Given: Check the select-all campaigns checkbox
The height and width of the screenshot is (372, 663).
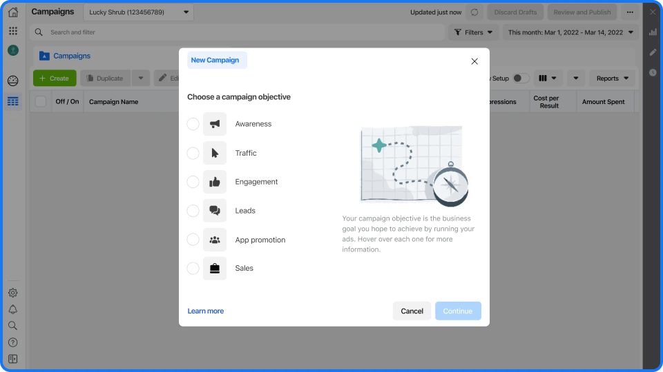Looking at the screenshot, I should [41, 102].
